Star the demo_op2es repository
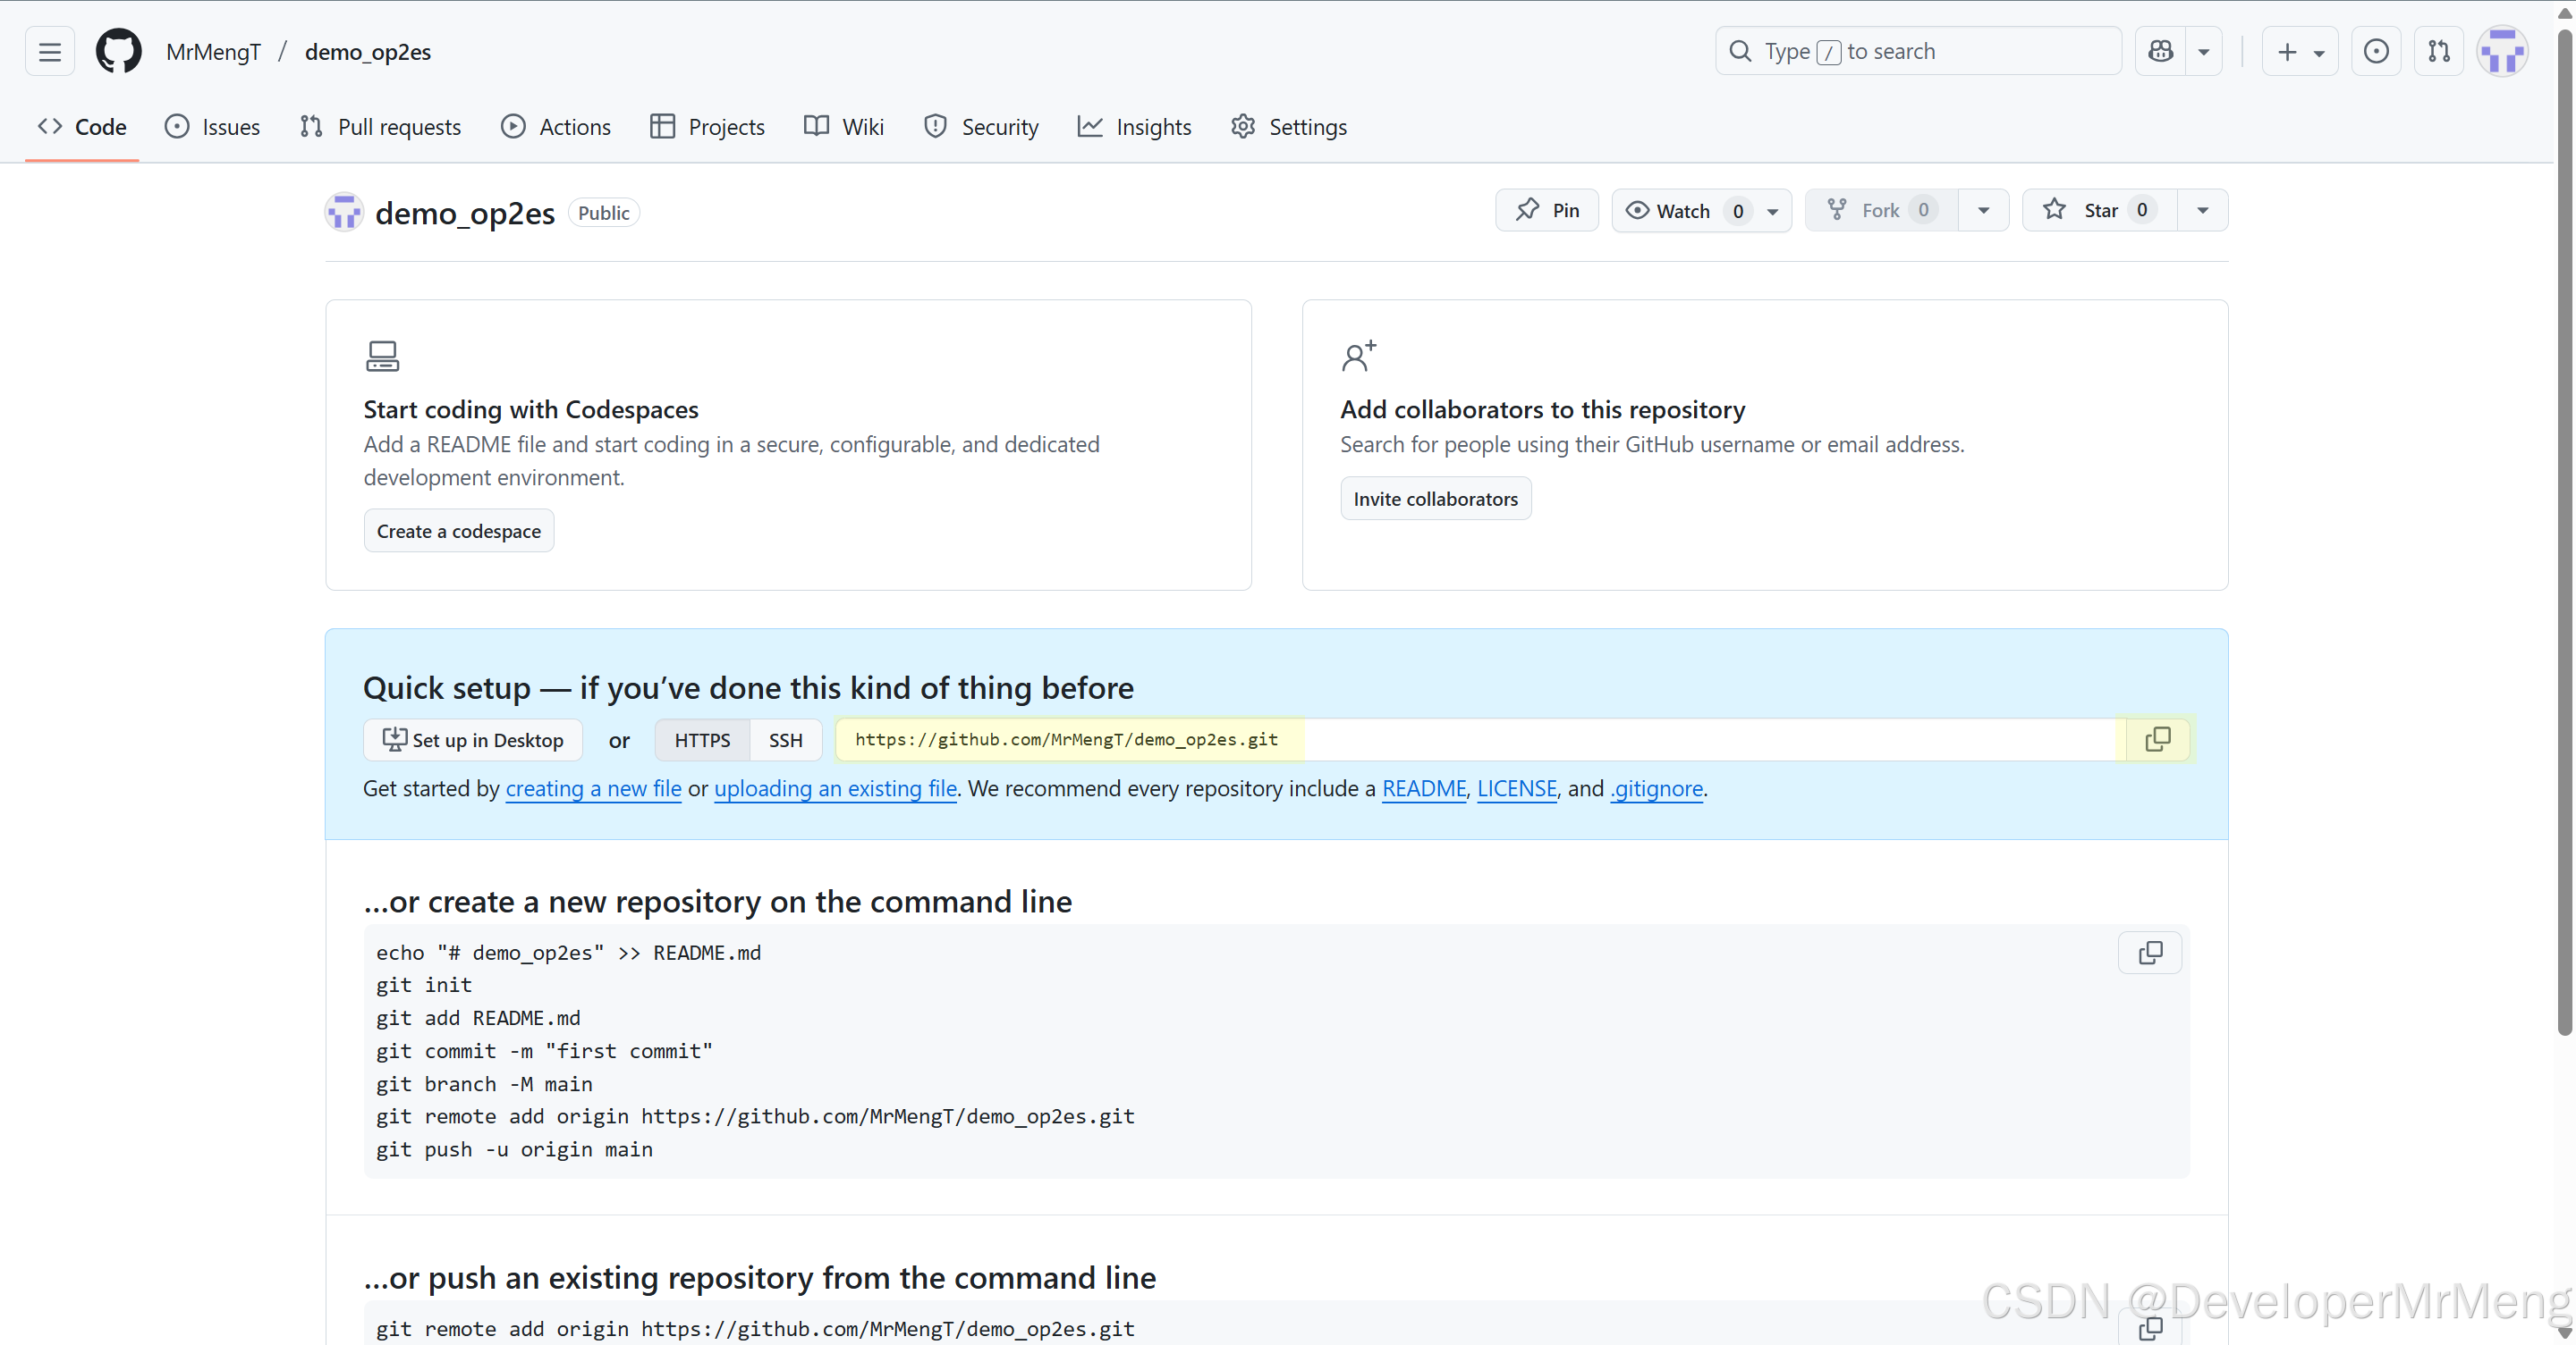The image size is (2576, 1345). click(2098, 211)
